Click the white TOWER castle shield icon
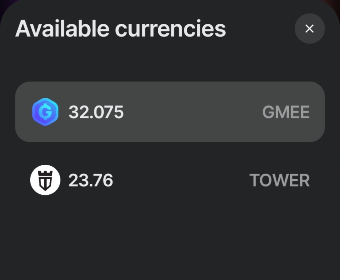The image size is (340, 280). [45, 180]
